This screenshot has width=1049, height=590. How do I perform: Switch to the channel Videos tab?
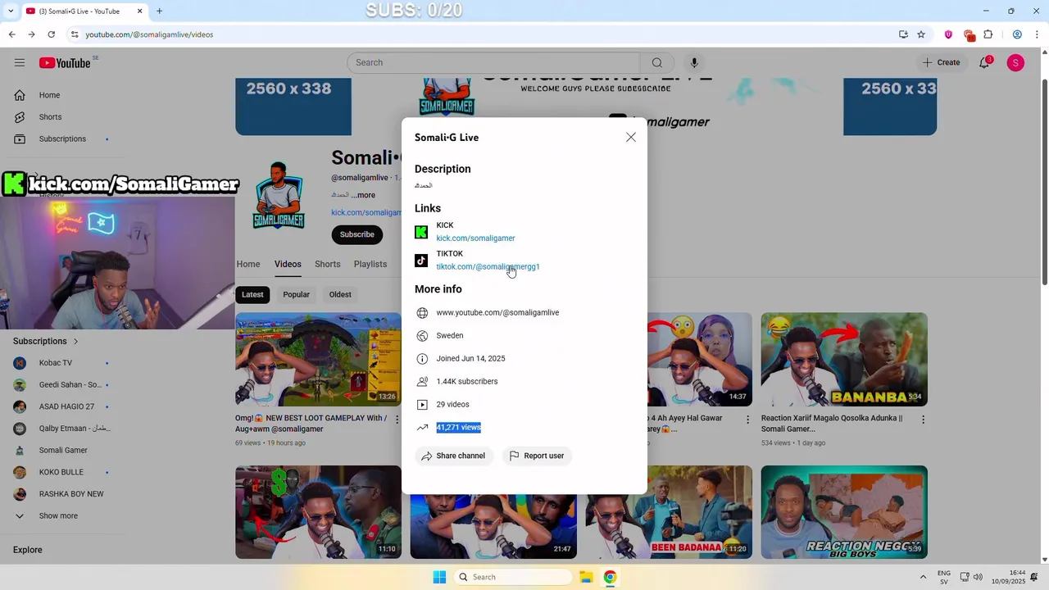[288, 265]
